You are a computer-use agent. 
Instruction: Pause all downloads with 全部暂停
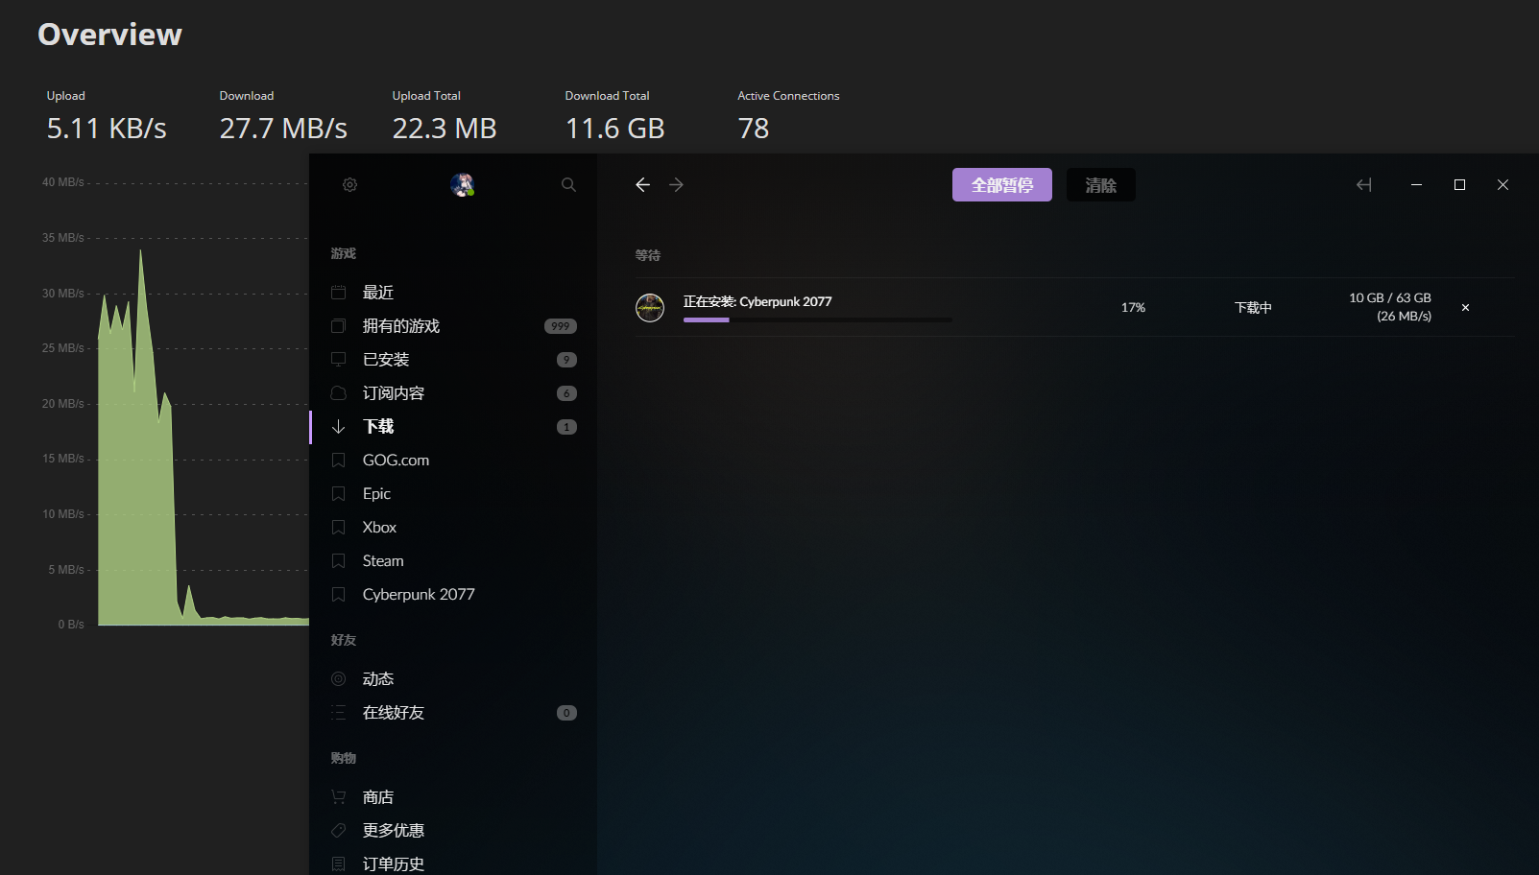(x=1001, y=184)
